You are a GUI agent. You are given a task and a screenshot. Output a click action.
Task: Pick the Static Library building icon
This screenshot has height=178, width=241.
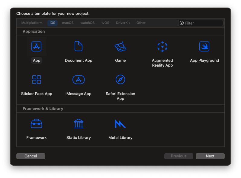coord(79,124)
